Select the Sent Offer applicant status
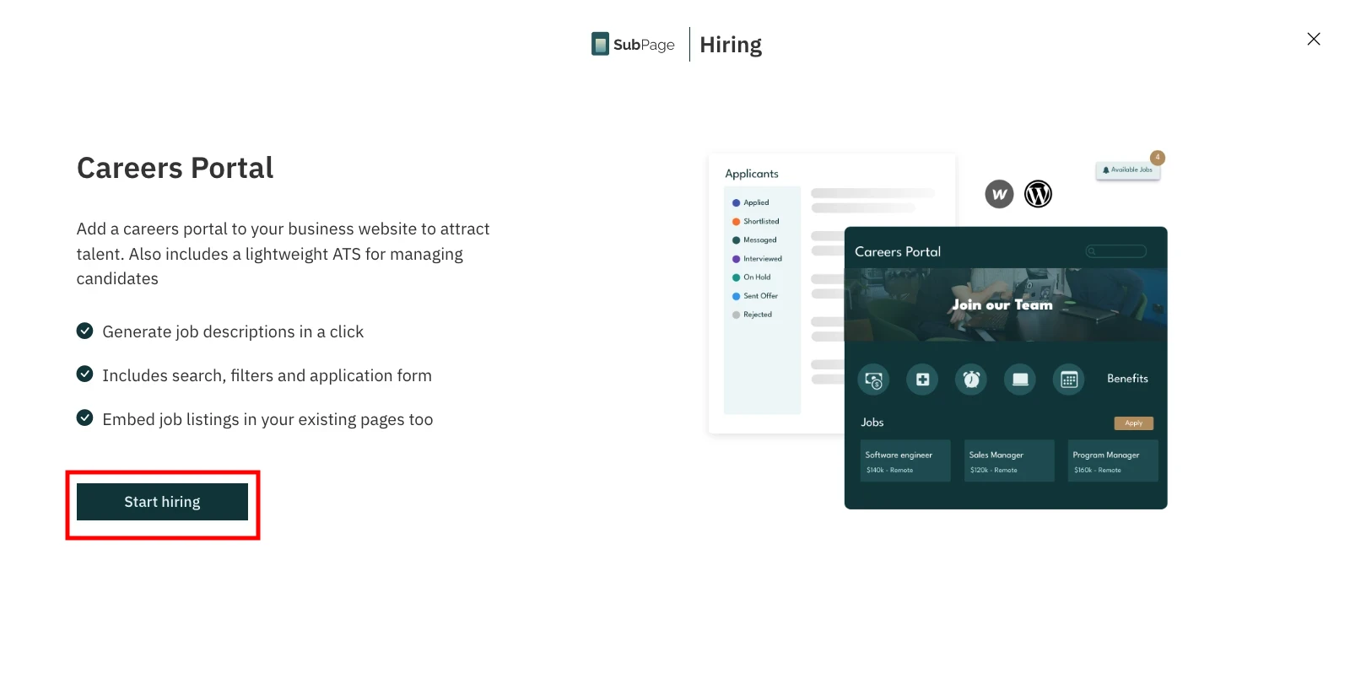1350x684 pixels. pyautogui.click(x=755, y=296)
